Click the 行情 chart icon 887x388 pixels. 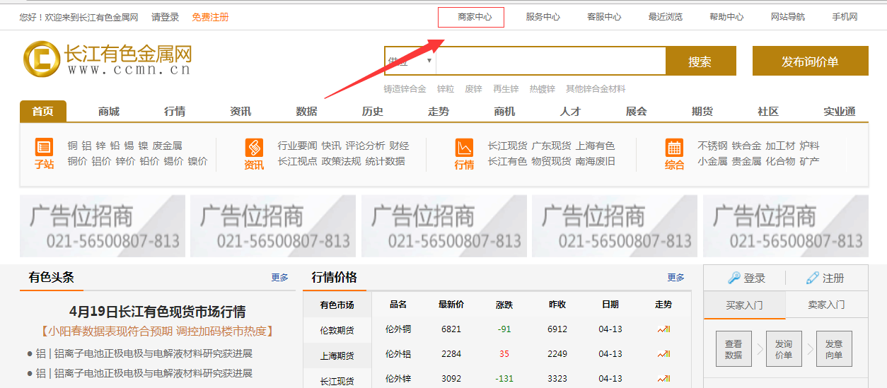click(465, 147)
